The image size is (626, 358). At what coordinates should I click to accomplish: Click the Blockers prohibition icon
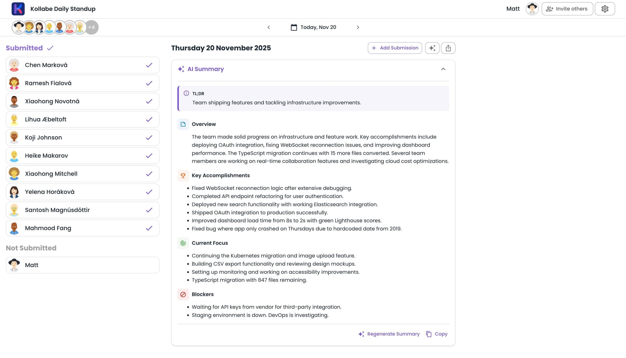click(183, 294)
